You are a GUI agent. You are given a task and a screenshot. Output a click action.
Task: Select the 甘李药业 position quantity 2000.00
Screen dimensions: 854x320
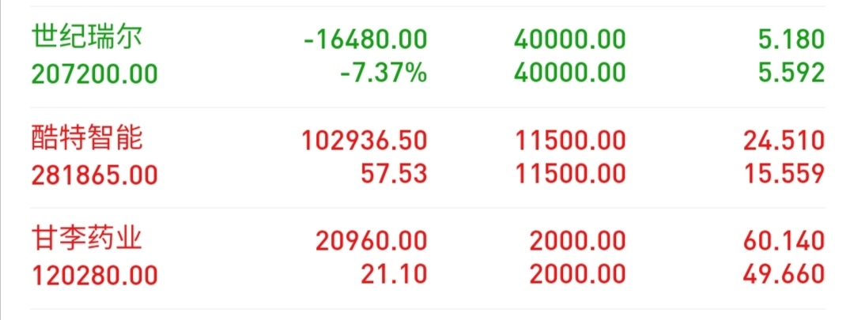(x=578, y=242)
